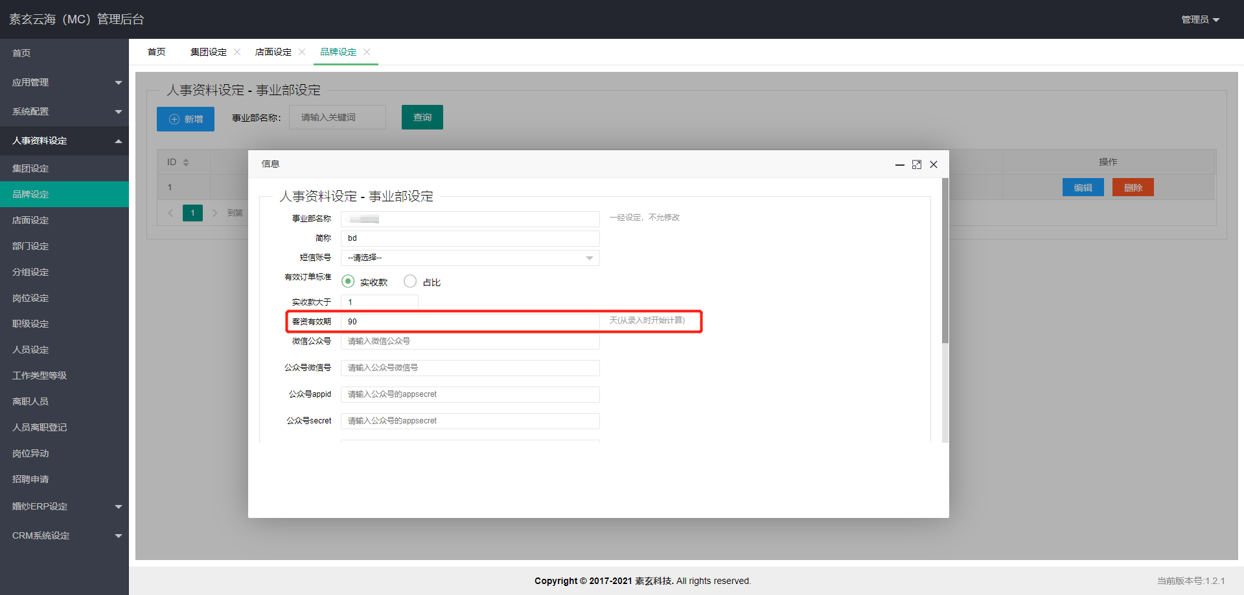Collapse the 人事资料设定 sidebar section
The image size is (1244, 595).
pyautogui.click(x=64, y=140)
